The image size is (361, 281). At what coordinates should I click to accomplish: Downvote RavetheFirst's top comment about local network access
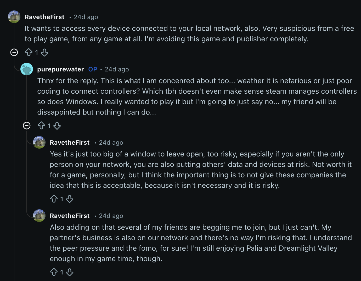(x=44, y=53)
